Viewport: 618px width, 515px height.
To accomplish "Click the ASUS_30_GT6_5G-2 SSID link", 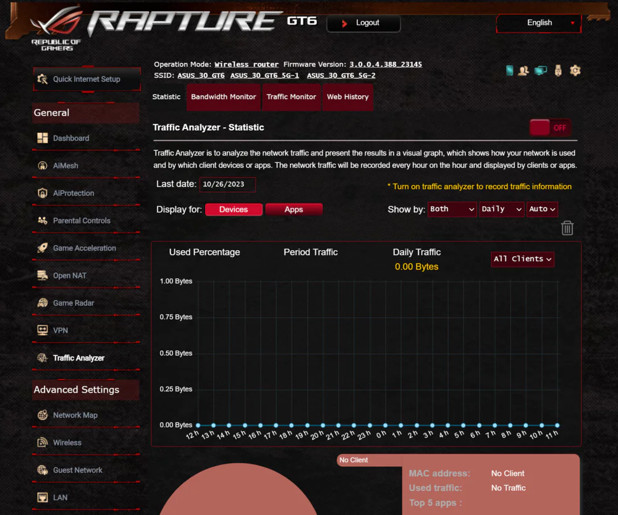I will [341, 75].
